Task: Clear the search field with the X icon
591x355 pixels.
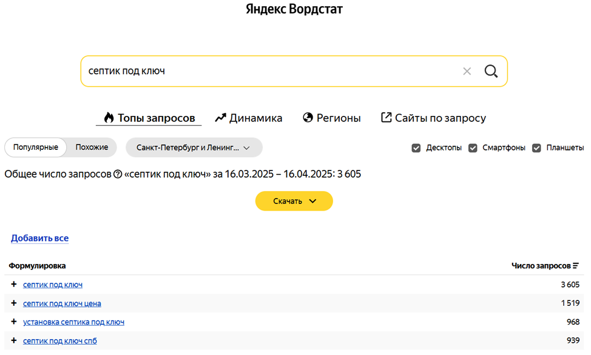Action: click(x=467, y=71)
